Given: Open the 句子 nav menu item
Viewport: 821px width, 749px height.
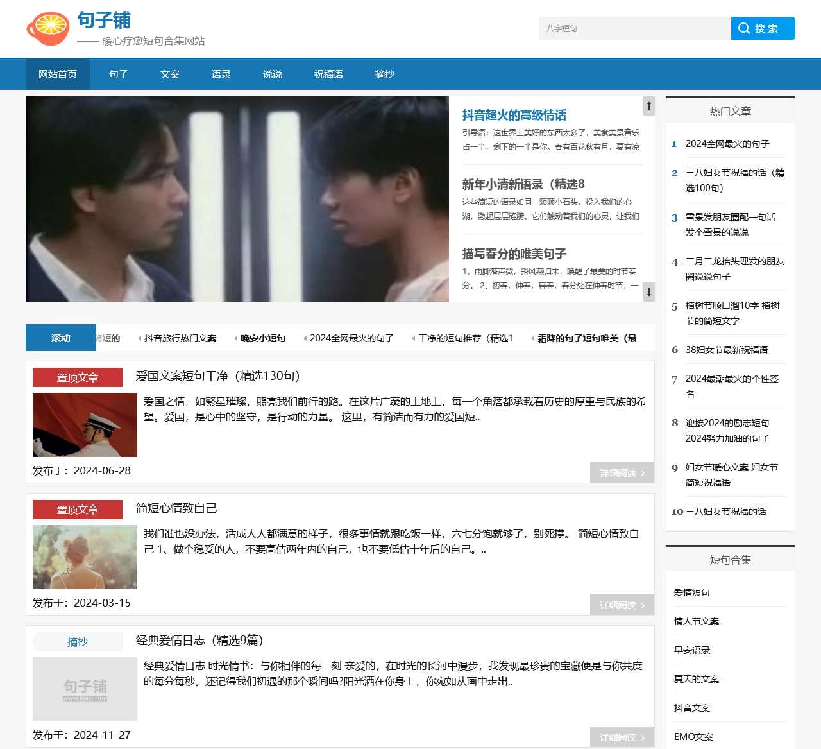Looking at the screenshot, I should click(119, 74).
